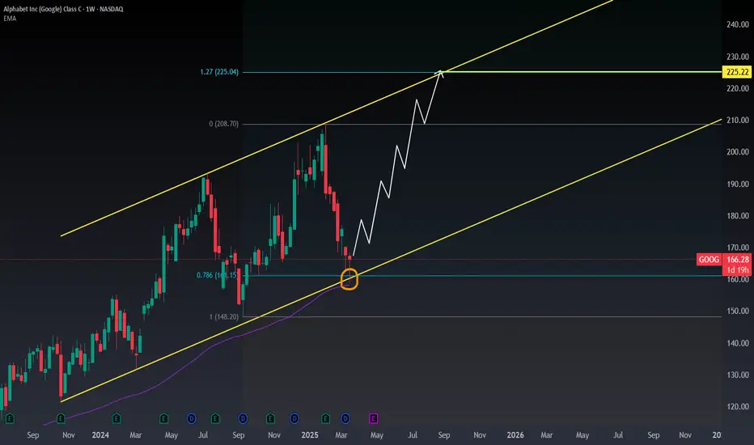
Task: Click the 180.00 price axis label
Action: click(x=738, y=216)
